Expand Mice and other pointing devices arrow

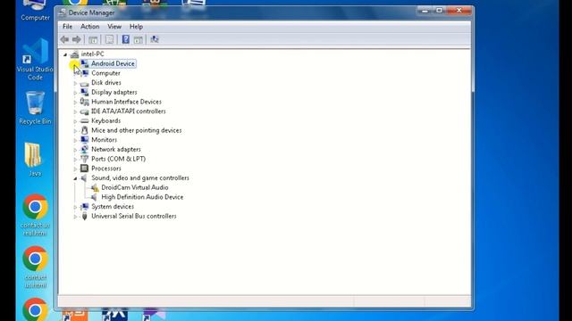[75, 131]
